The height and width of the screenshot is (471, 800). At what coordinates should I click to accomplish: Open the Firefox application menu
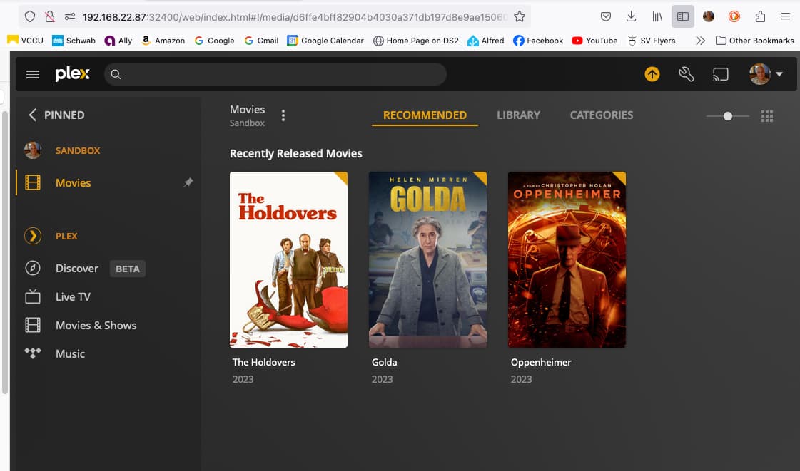786,17
